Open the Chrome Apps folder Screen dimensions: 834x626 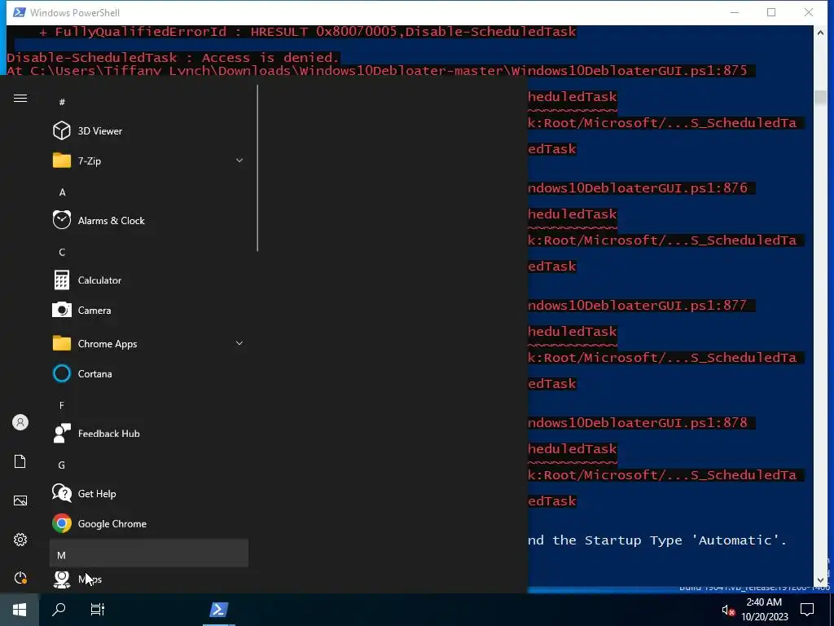[149, 344]
